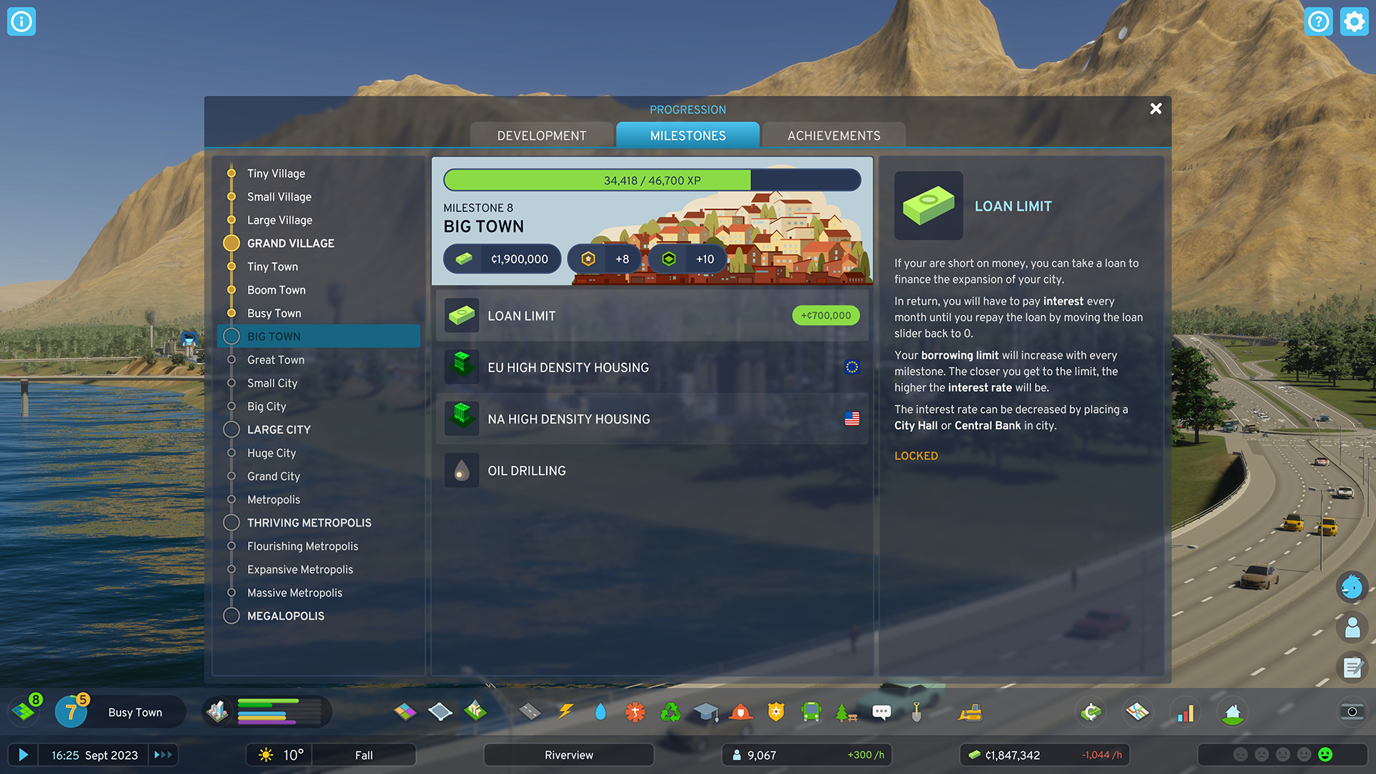Select the NA High Density Housing icon
This screenshot has height=774, width=1376.
462,419
